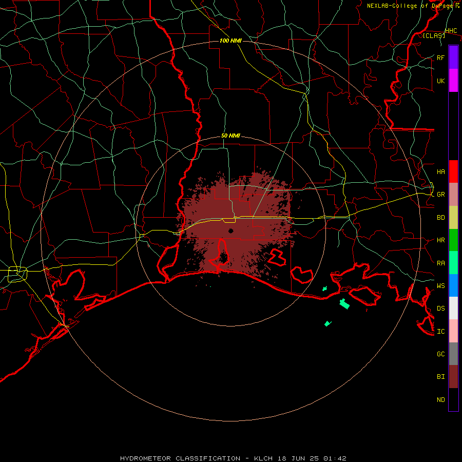Click the IC pink legend swatch
The height and width of the screenshot is (462, 462).
453,331
